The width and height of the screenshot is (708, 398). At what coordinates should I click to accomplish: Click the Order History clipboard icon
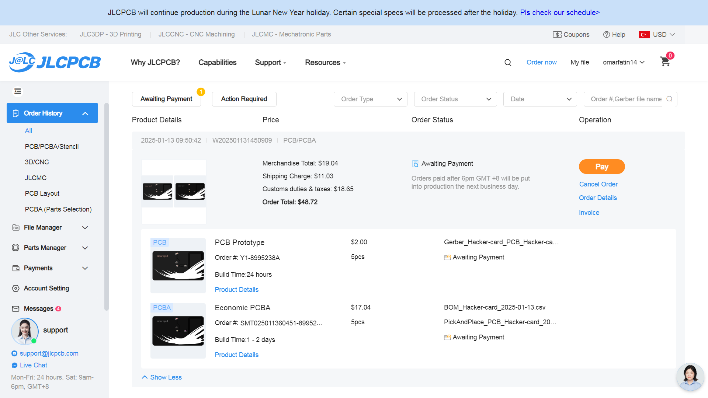[15, 113]
